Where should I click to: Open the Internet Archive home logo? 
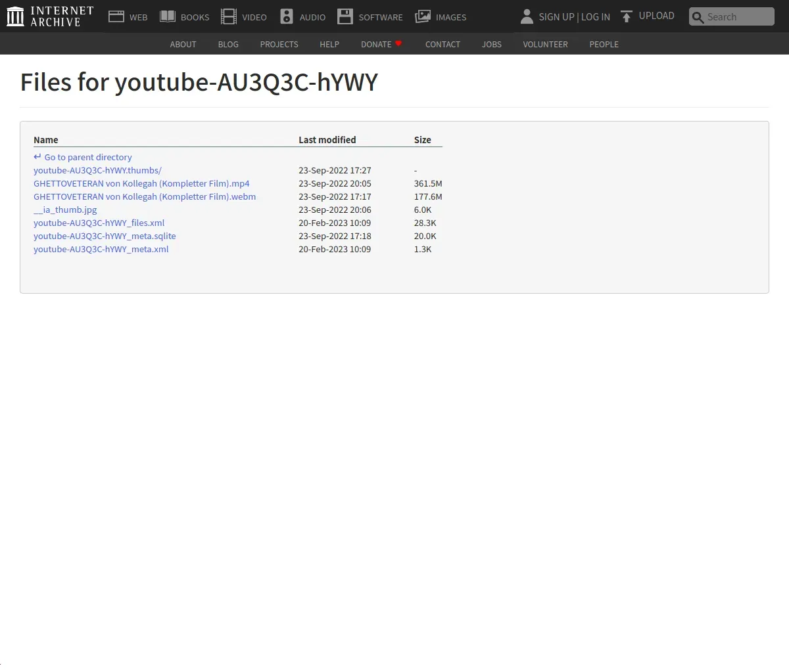coord(50,16)
